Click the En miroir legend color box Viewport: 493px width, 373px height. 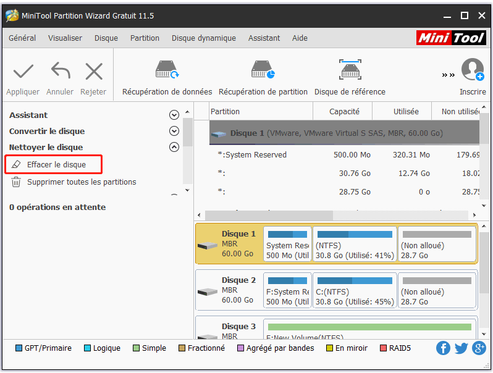click(x=329, y=348)
